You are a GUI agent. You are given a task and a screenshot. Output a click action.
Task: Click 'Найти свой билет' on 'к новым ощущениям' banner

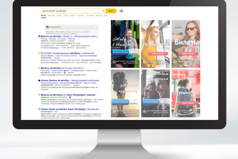click(x=151, y=102)
